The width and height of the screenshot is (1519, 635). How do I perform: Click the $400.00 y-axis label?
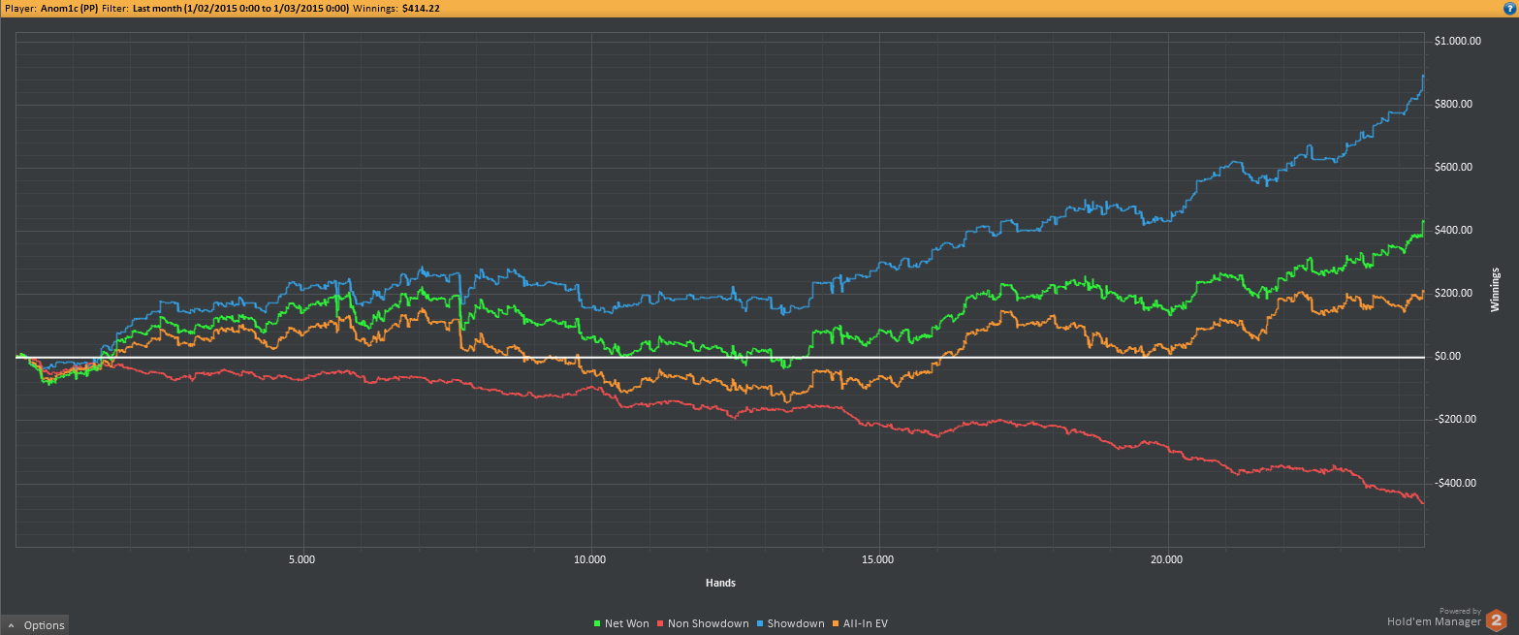(1453, 231)
